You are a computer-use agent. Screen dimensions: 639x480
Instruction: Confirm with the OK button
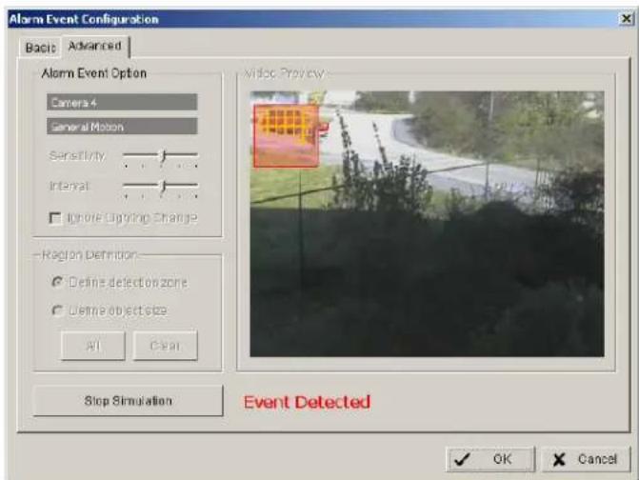490,459
